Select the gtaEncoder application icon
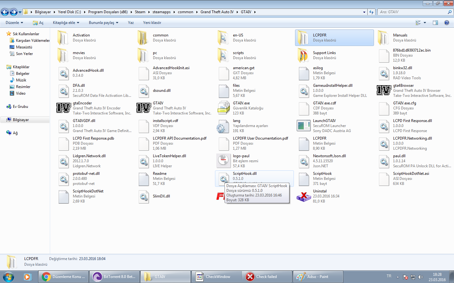This screenshot has width=454, height=283. 64,108
